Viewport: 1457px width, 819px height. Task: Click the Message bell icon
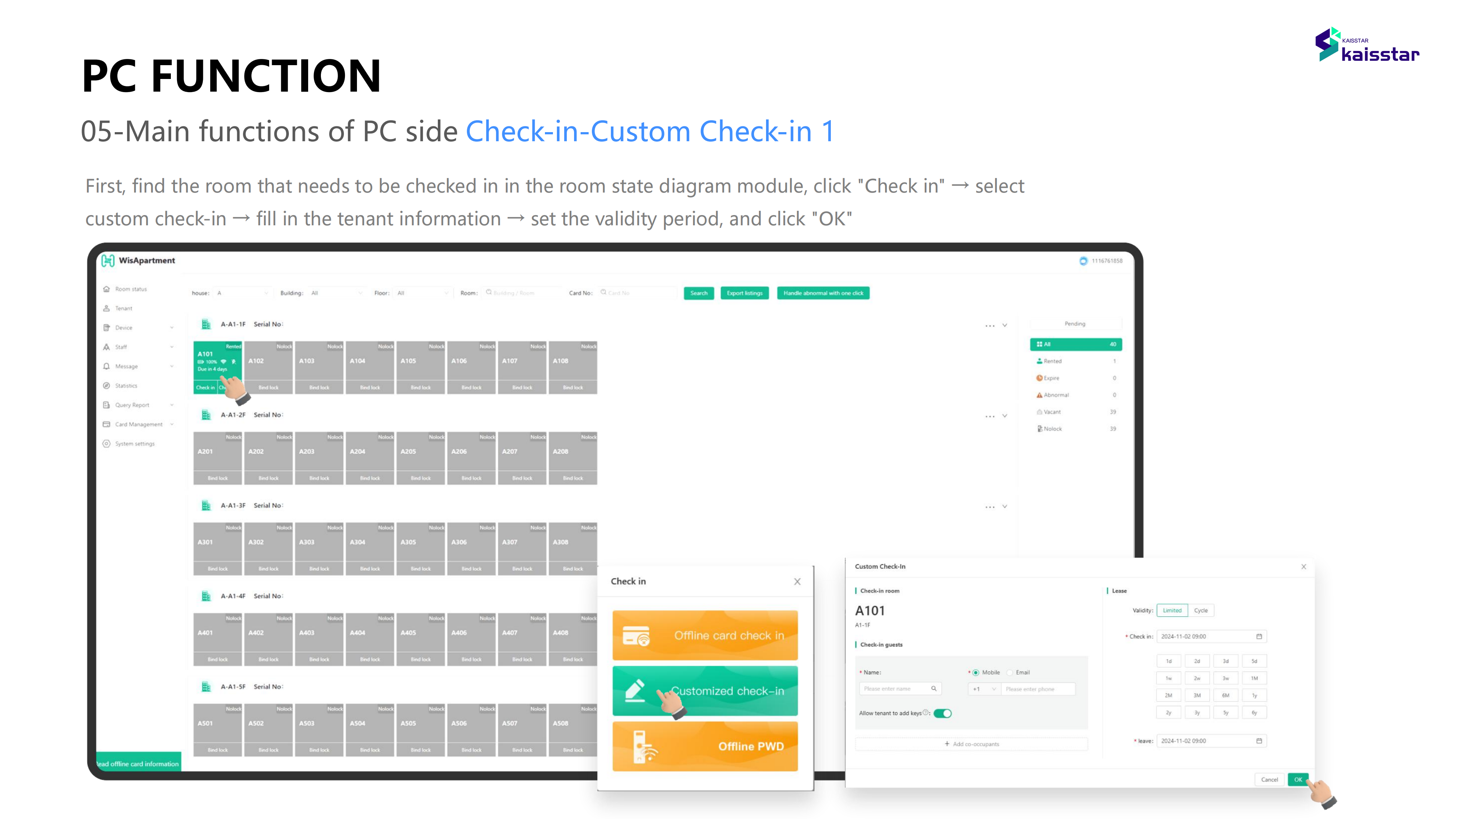(106, 366)
